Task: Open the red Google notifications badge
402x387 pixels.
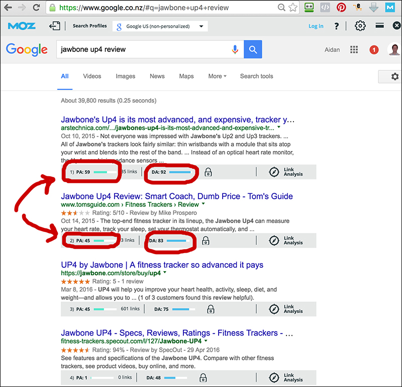Action: [374, 49]
